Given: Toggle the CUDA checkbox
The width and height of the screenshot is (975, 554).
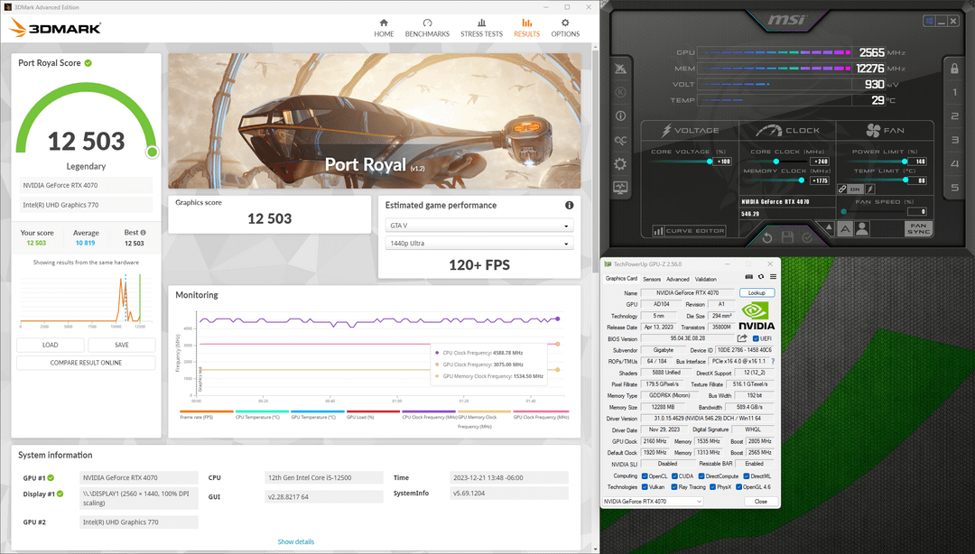Looking at the screenshot, I should coord(674,476).
